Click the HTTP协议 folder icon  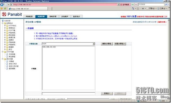[x=7, y=26]
